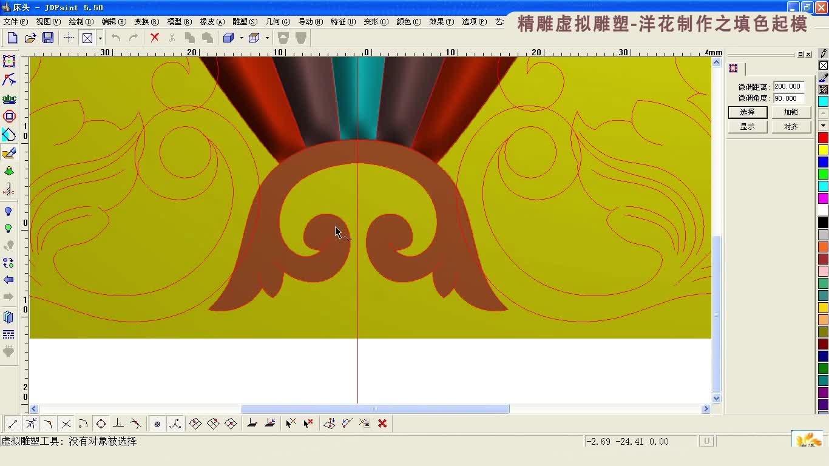Click the red X icon in bottom snap toolbar
The image size is (829, 466).
click(382, 424)
